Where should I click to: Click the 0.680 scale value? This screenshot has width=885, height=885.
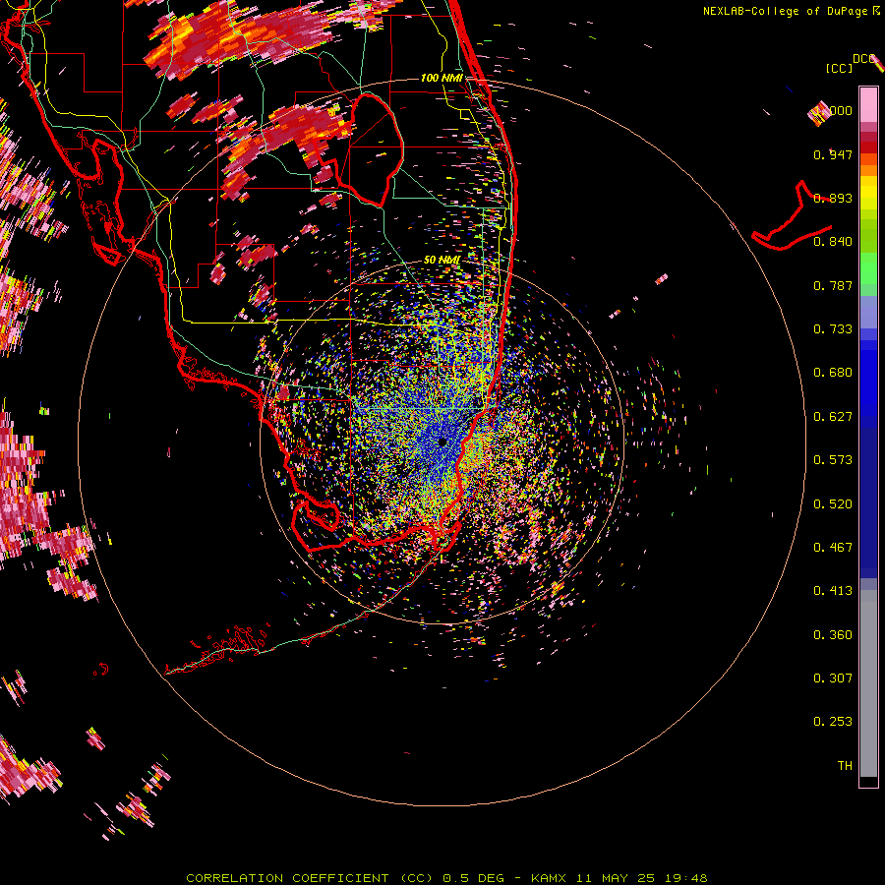click(833, 373)
